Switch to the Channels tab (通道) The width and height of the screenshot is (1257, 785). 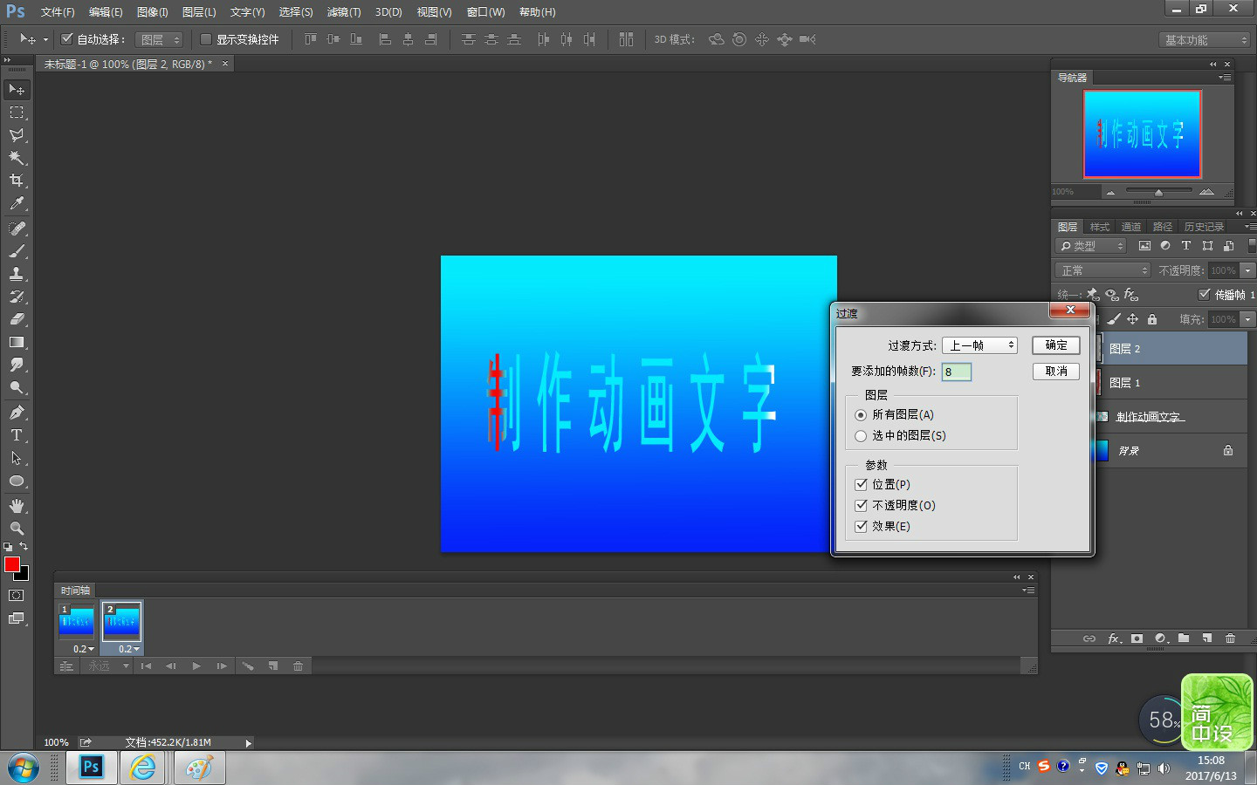(1130, 227)
